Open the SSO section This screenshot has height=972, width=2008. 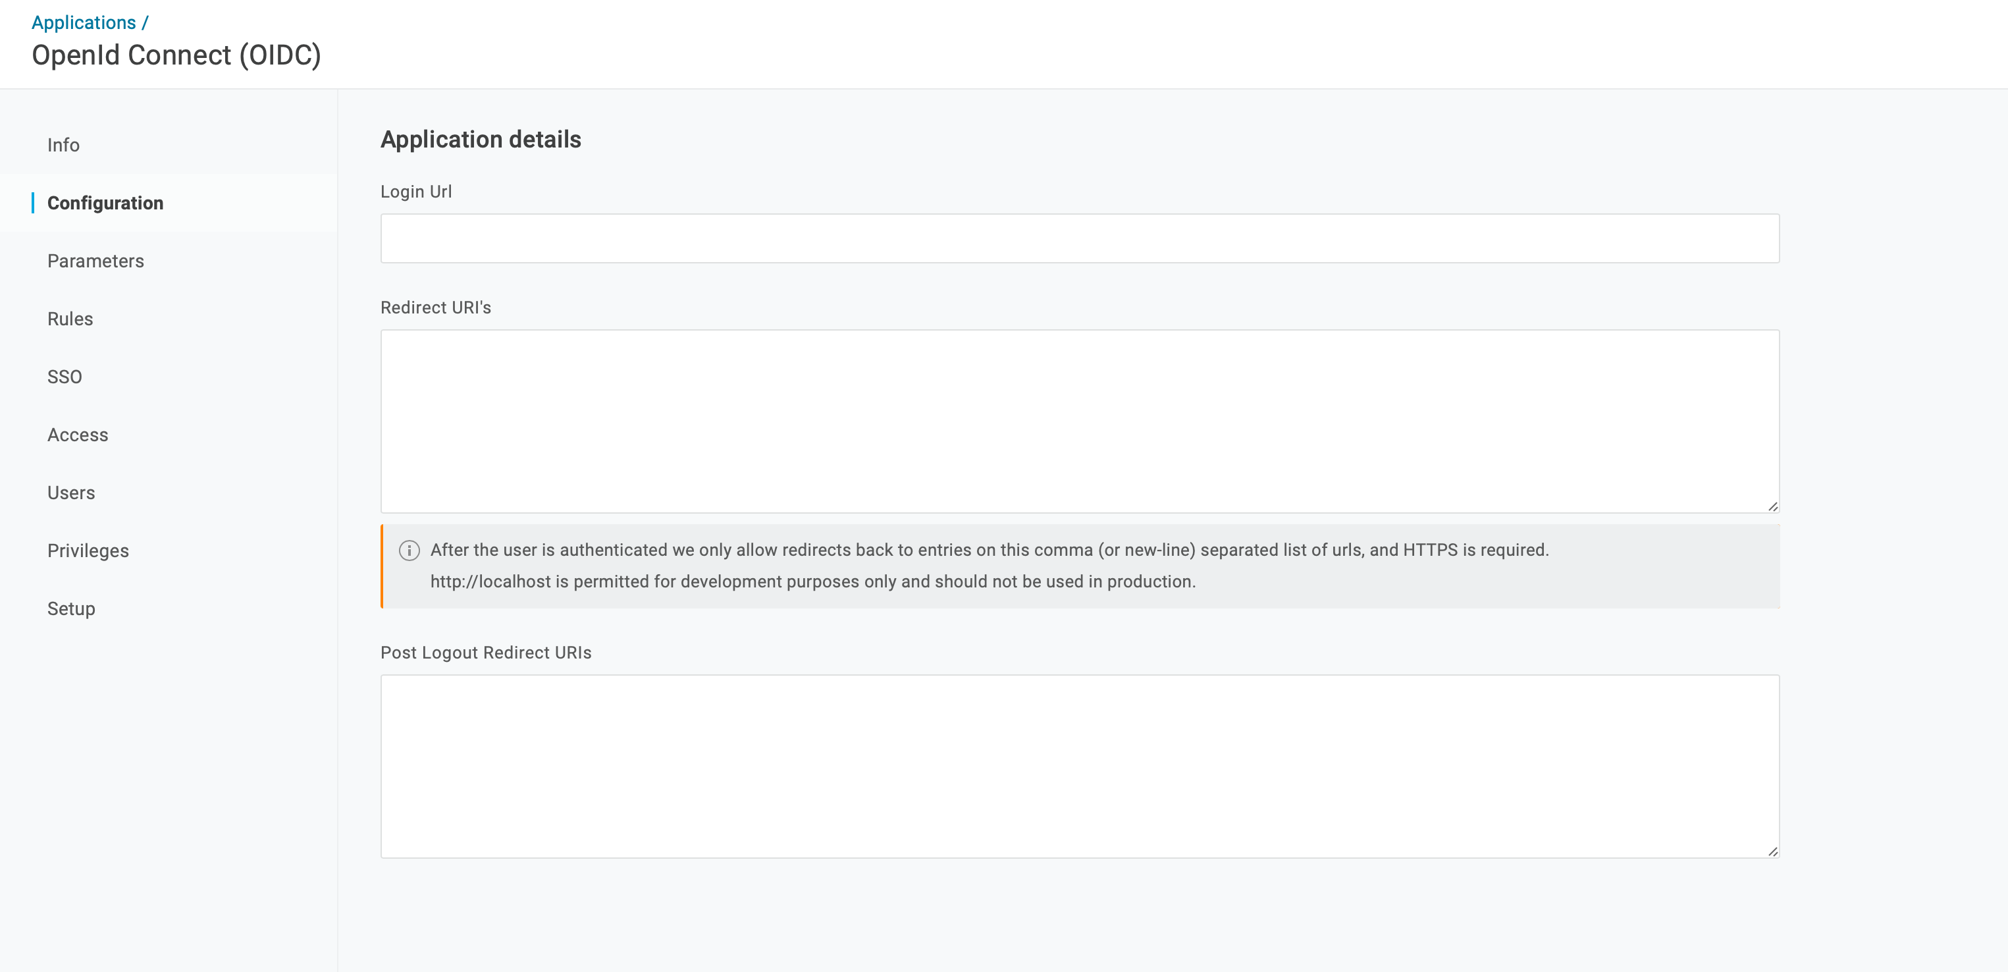[x=65, y=377]
